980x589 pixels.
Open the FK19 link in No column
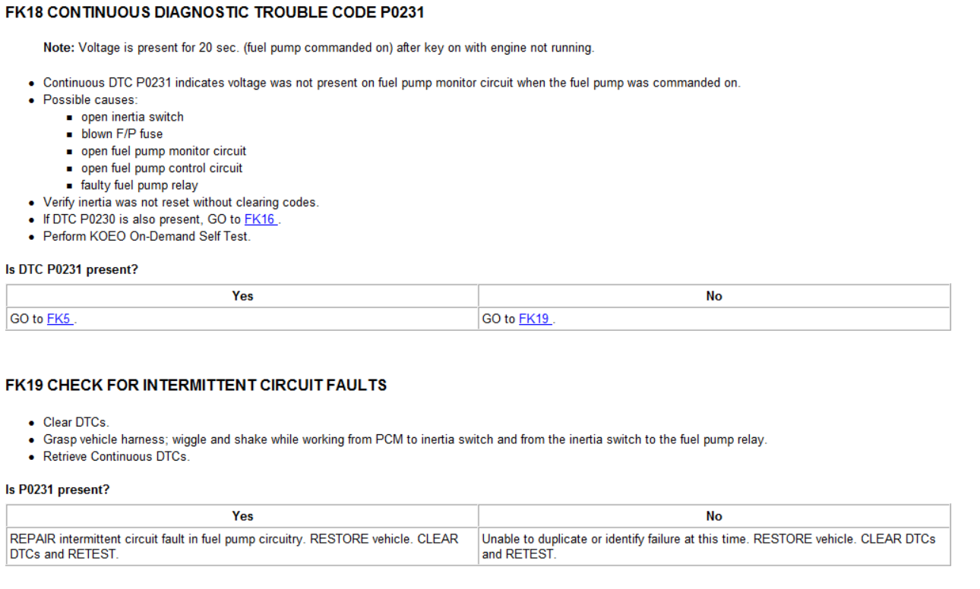pyautogui.click(x=534, y=320)
